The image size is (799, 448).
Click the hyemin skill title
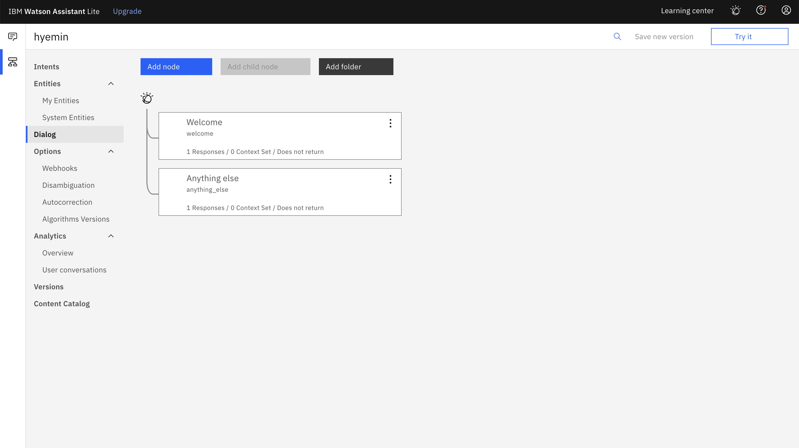coord(51,37)
